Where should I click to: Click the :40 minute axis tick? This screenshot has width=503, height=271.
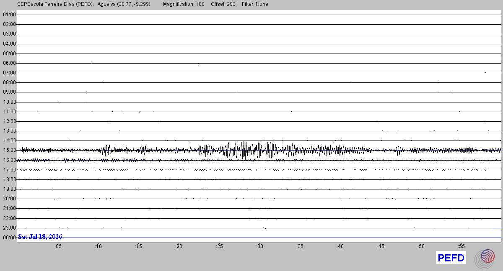click(340, 246)
